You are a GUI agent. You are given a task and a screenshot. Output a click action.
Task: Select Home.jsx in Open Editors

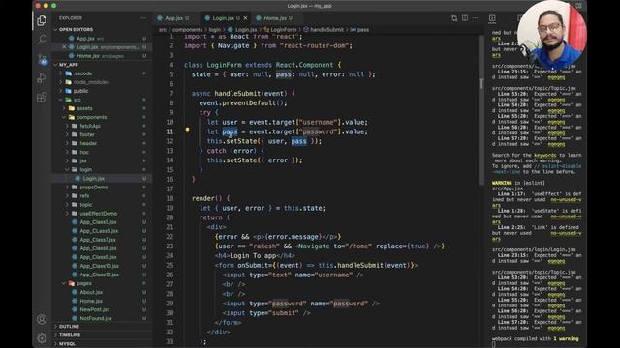88,56
